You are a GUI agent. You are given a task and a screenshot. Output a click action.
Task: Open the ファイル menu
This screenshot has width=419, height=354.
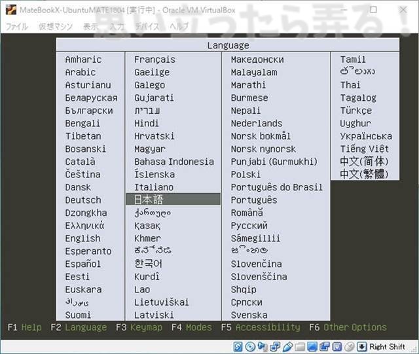[x=17, y=26]
